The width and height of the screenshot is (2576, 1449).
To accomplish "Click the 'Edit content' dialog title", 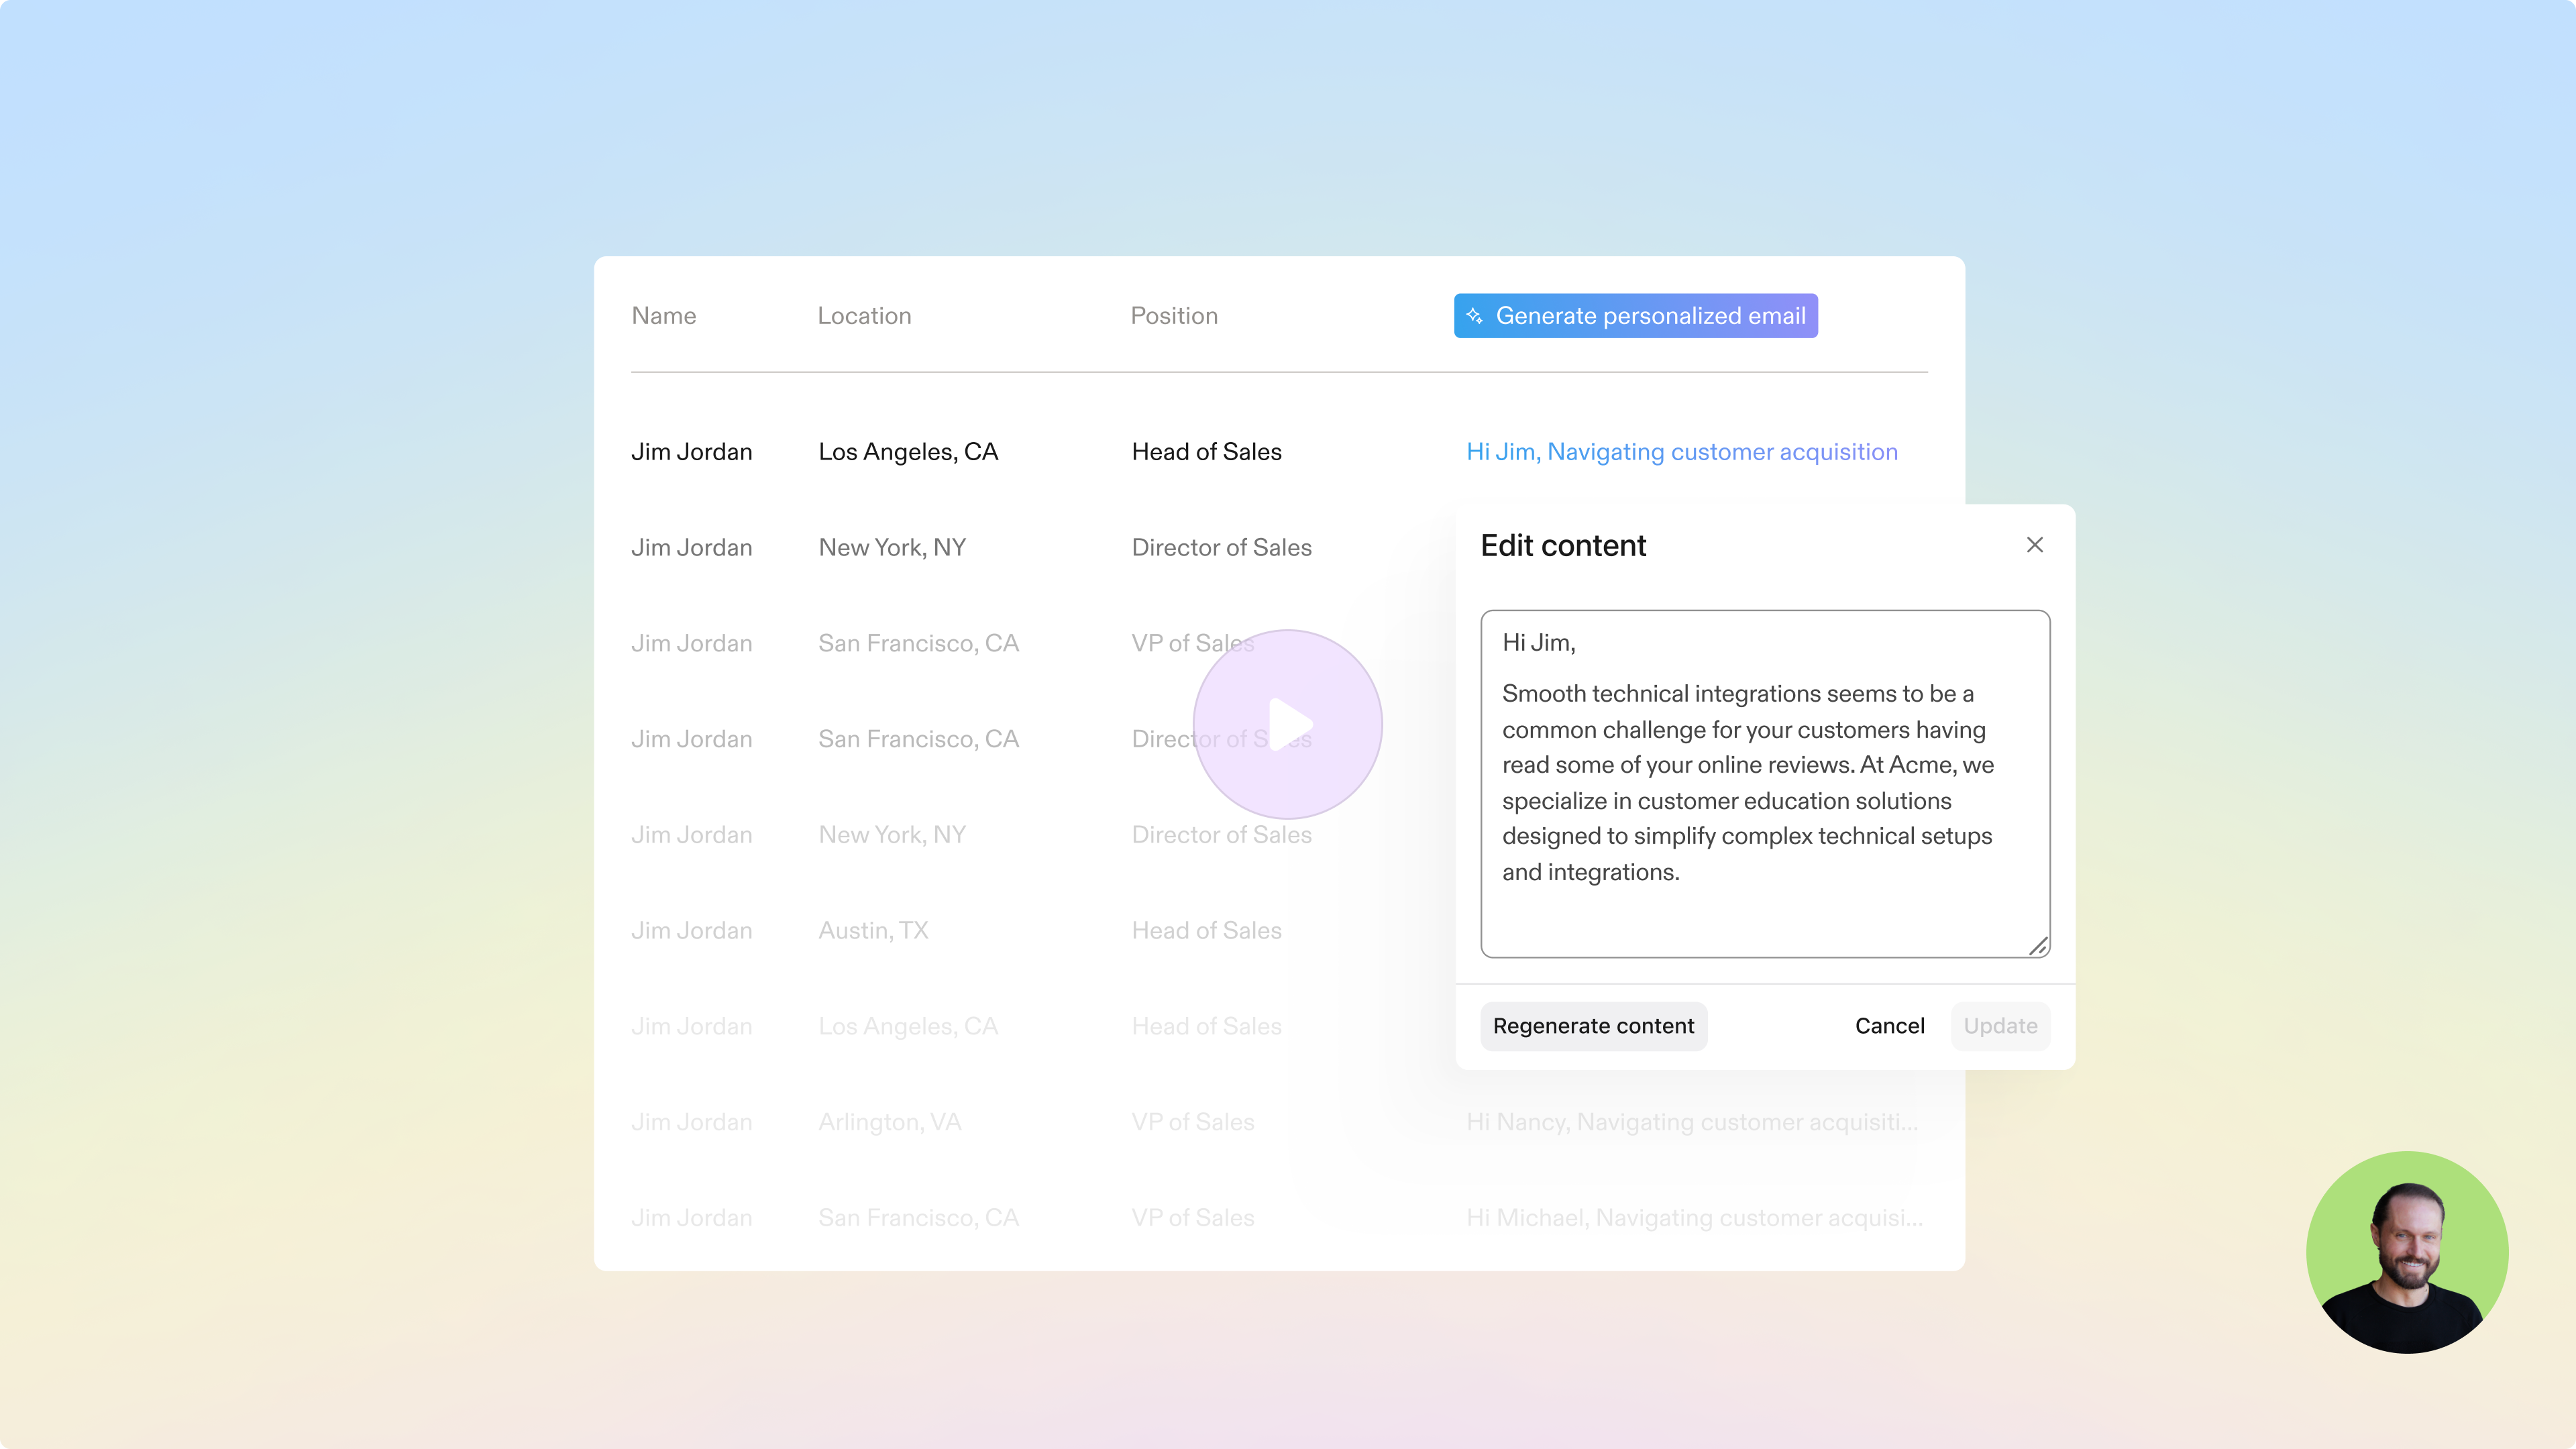I will click(1563, 545).
